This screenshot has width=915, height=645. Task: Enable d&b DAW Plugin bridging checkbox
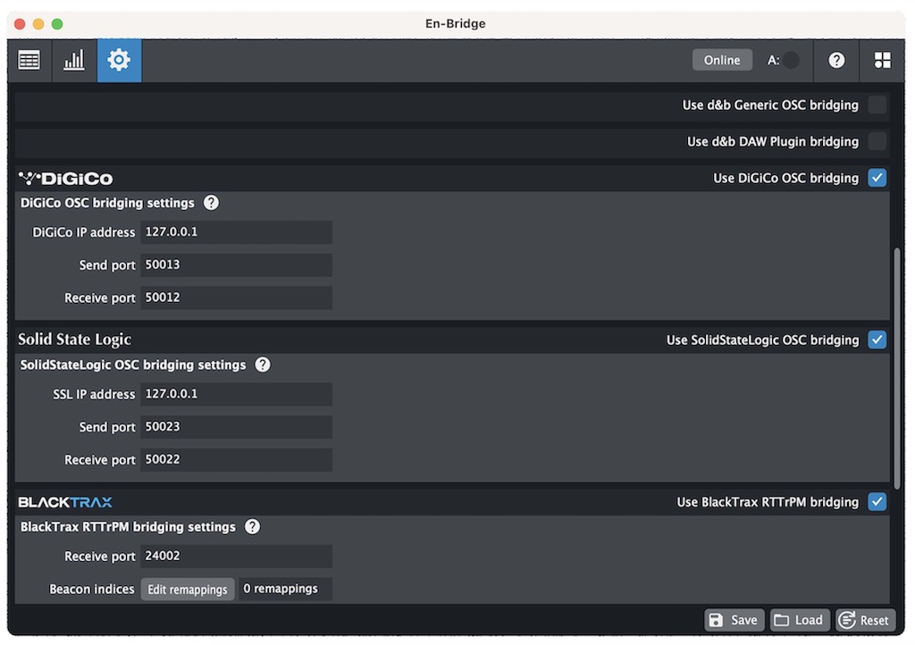pos(877,141)
